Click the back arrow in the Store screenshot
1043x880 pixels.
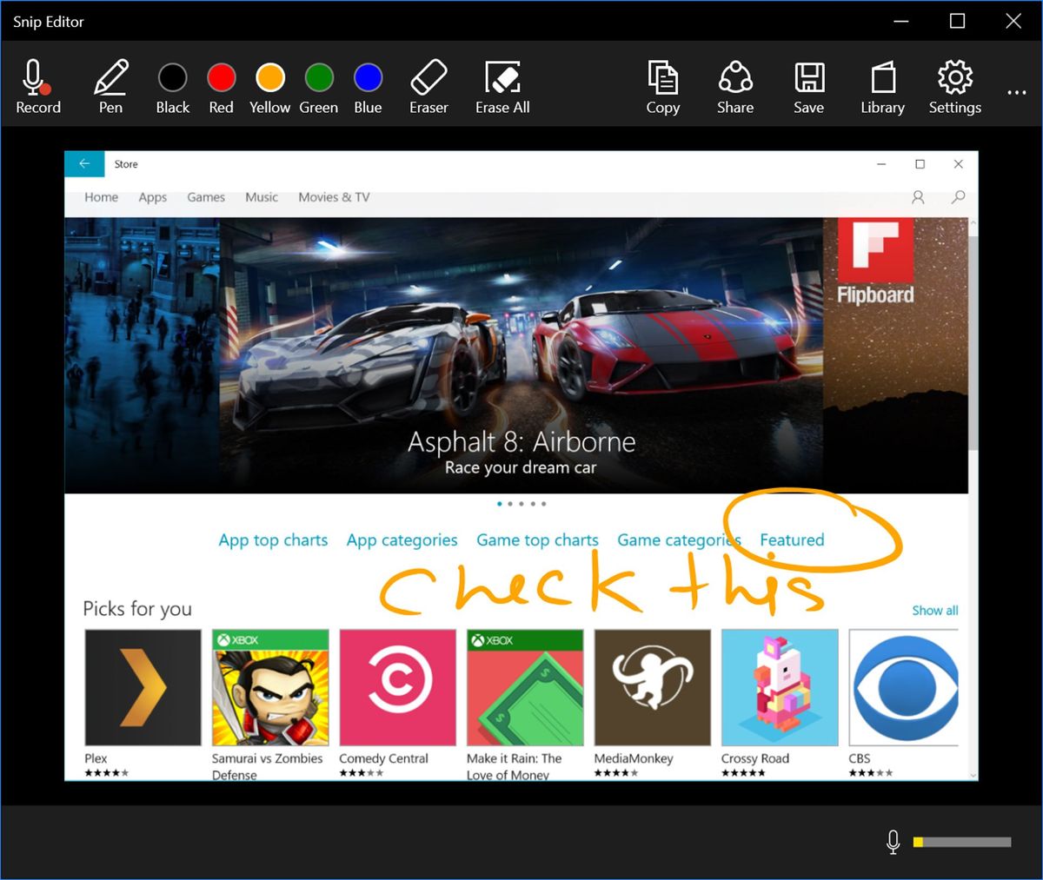83,163
